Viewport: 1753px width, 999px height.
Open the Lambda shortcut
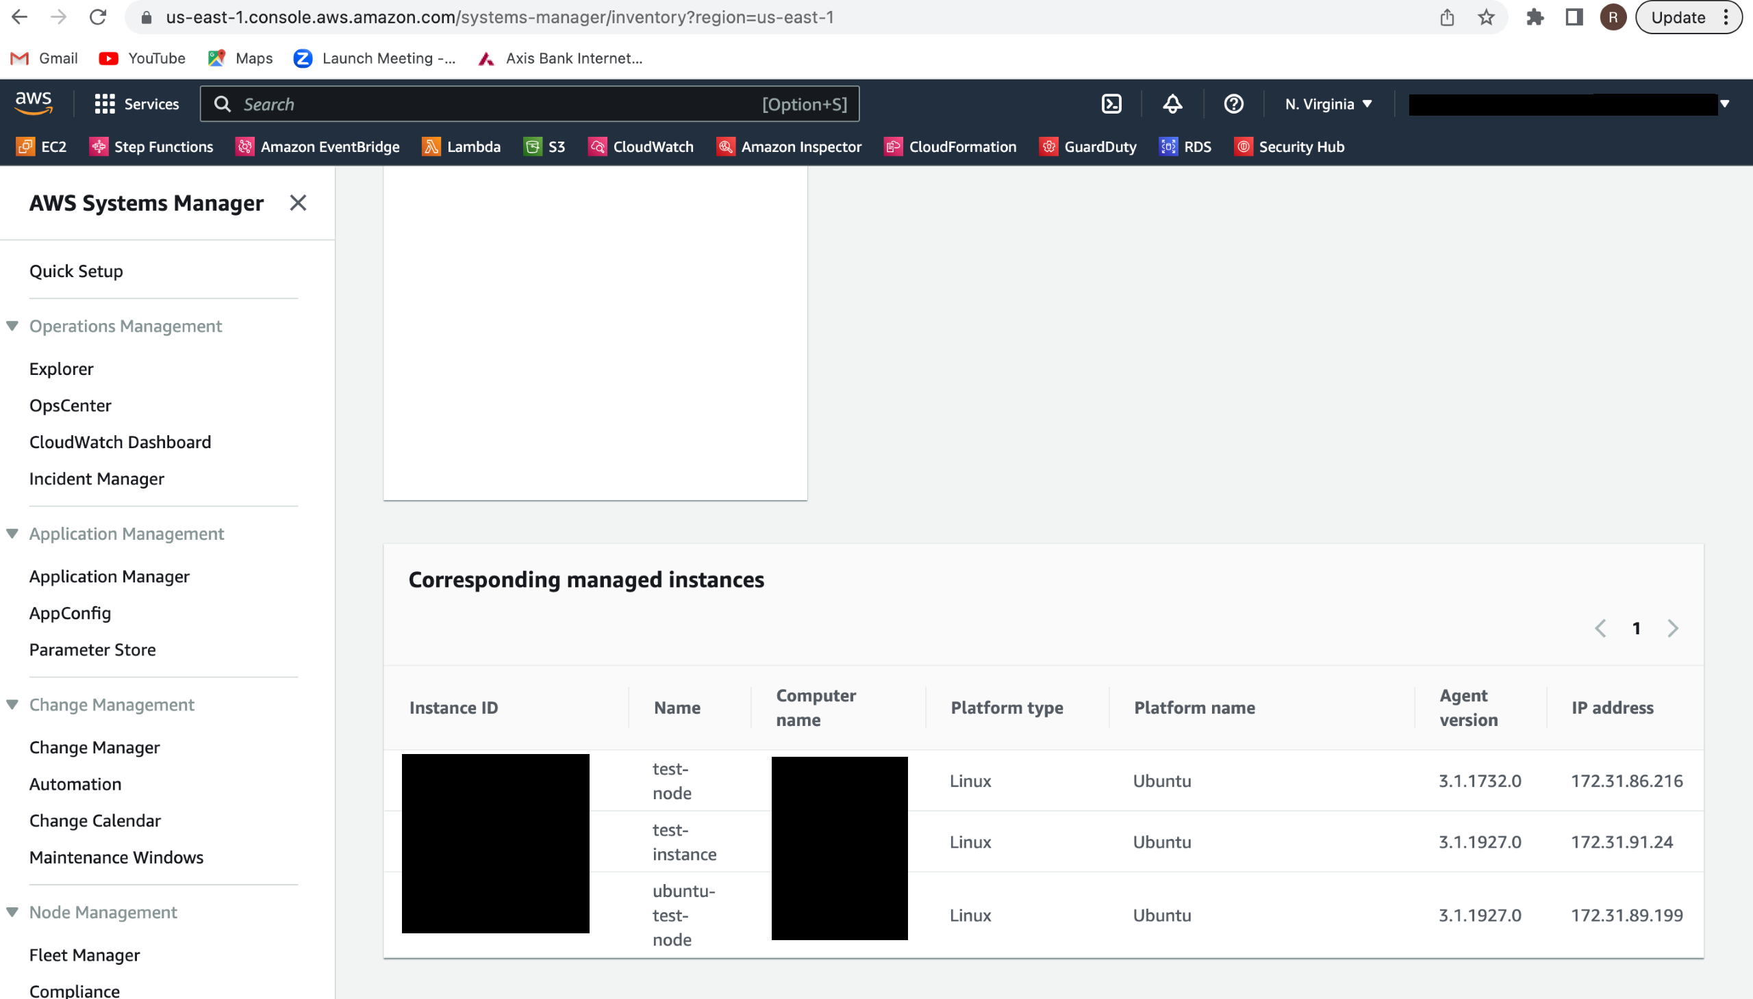click(461, 147)
